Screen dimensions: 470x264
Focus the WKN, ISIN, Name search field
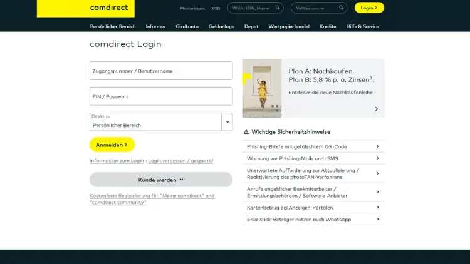point(256,8)
